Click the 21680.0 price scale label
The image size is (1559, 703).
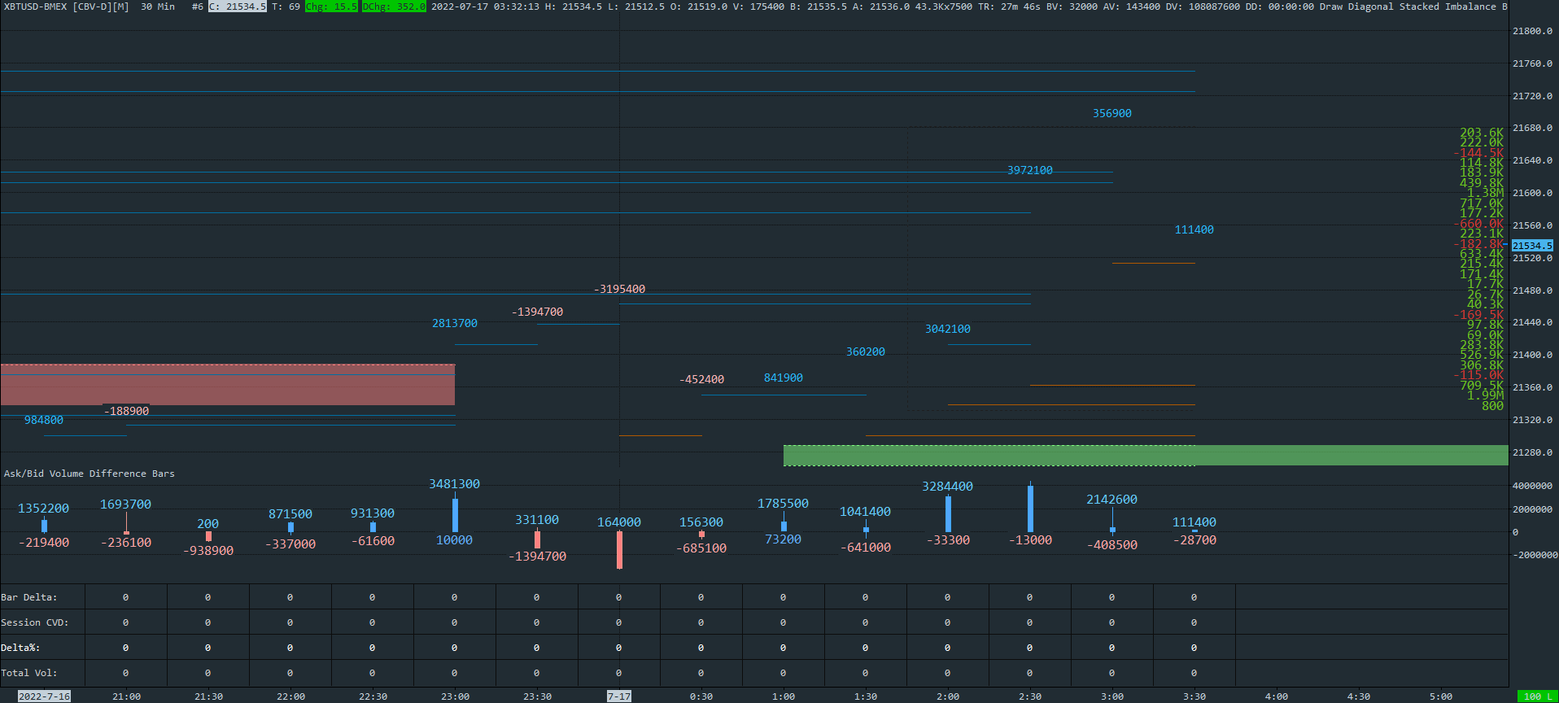[1532, 128]
